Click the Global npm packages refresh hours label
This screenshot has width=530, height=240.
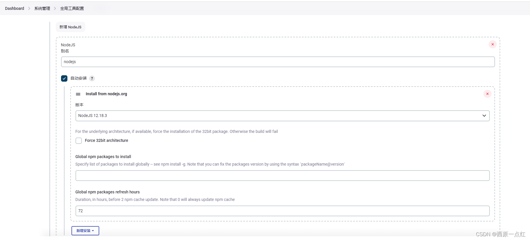coord(108,192)
